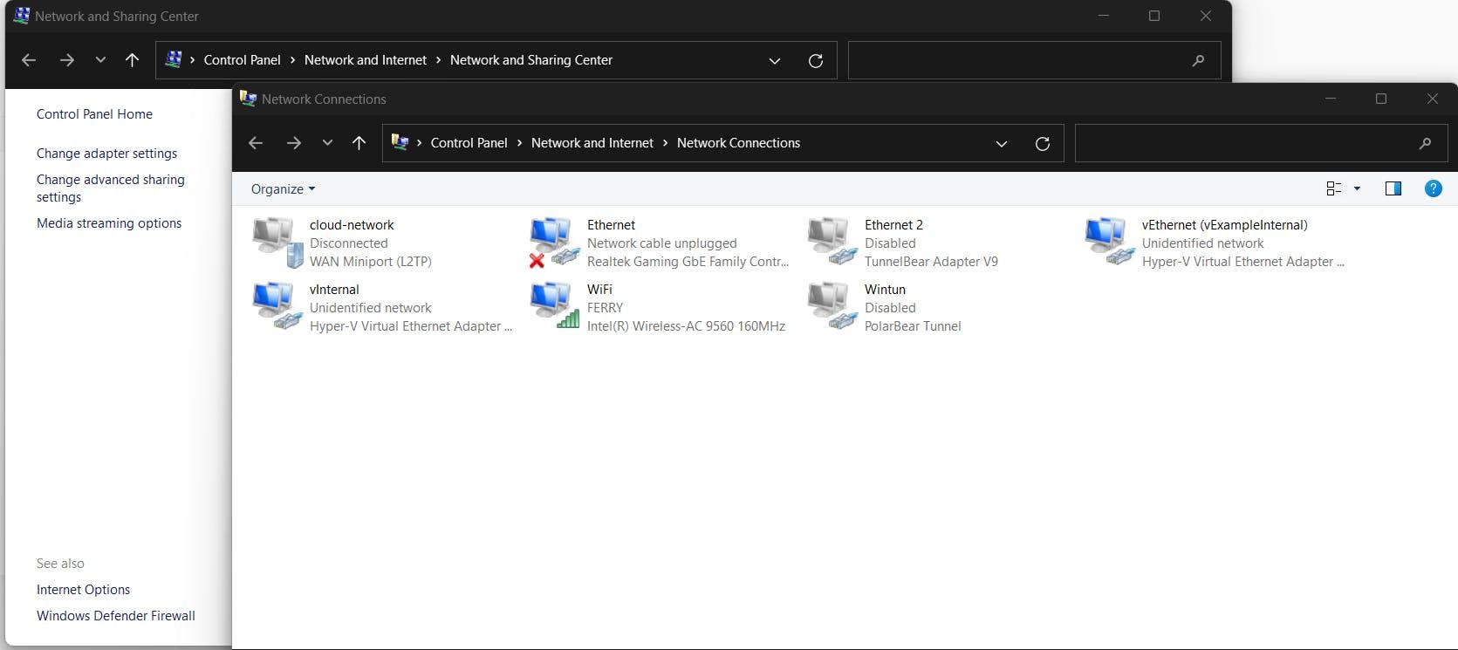Open Media streaming options link

pyautogui.click(x=109, y=223)
